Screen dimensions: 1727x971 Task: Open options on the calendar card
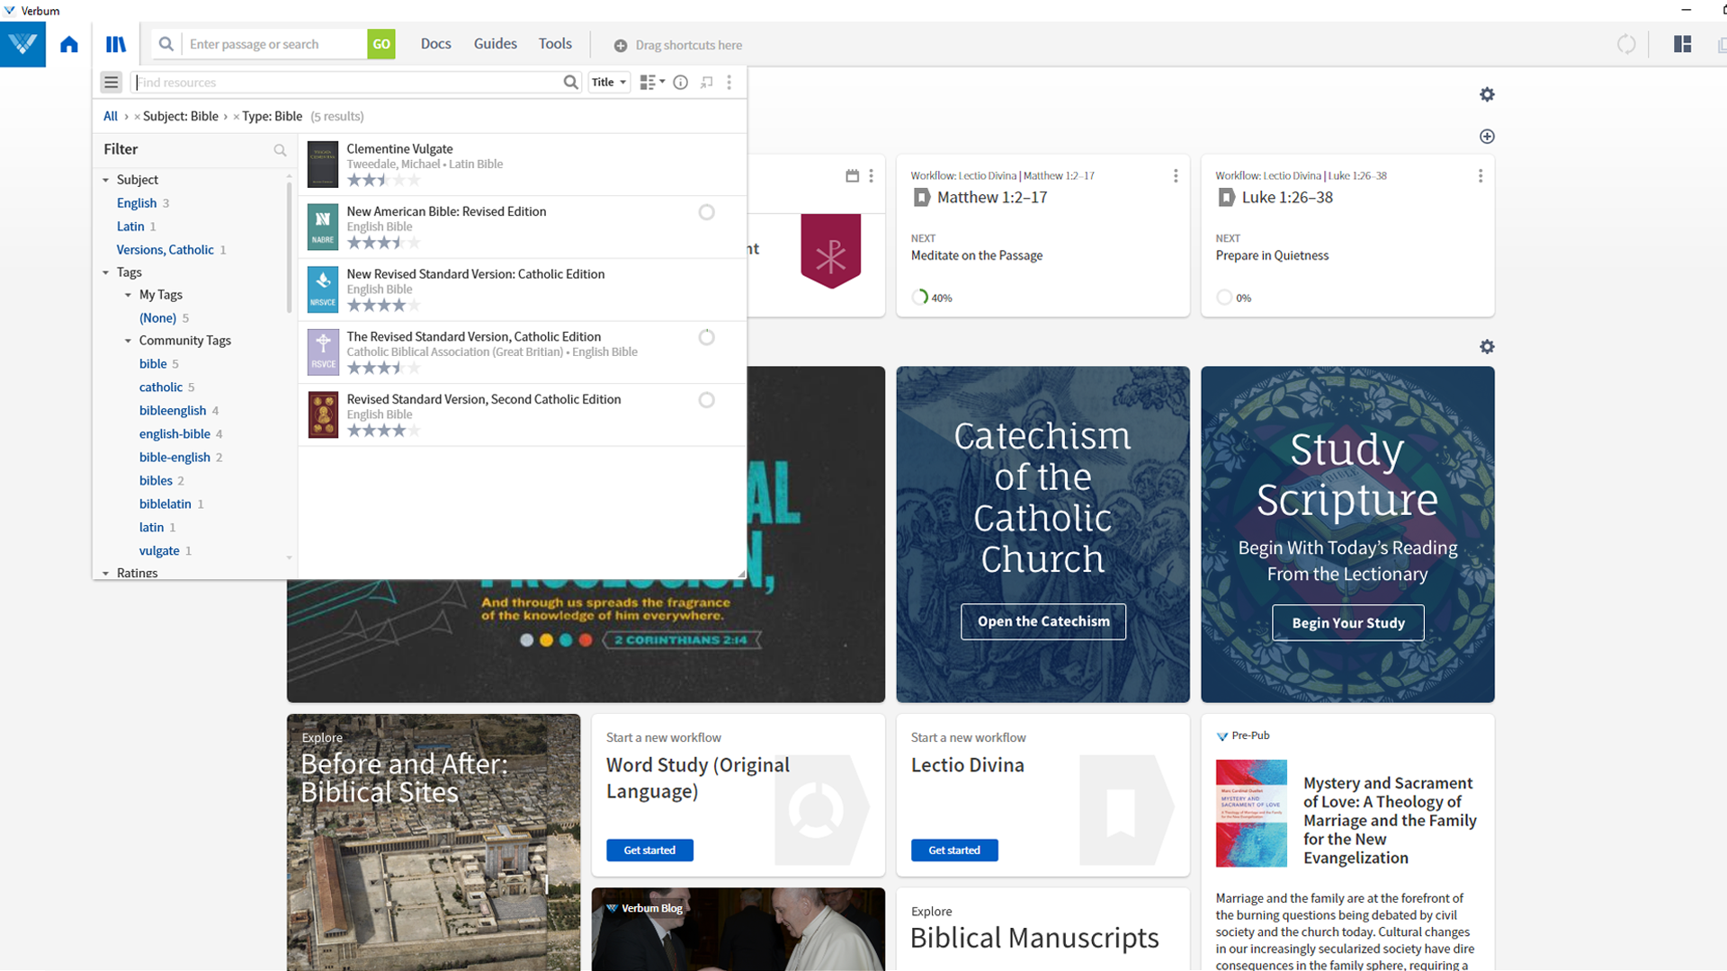[x=872, y=176]
